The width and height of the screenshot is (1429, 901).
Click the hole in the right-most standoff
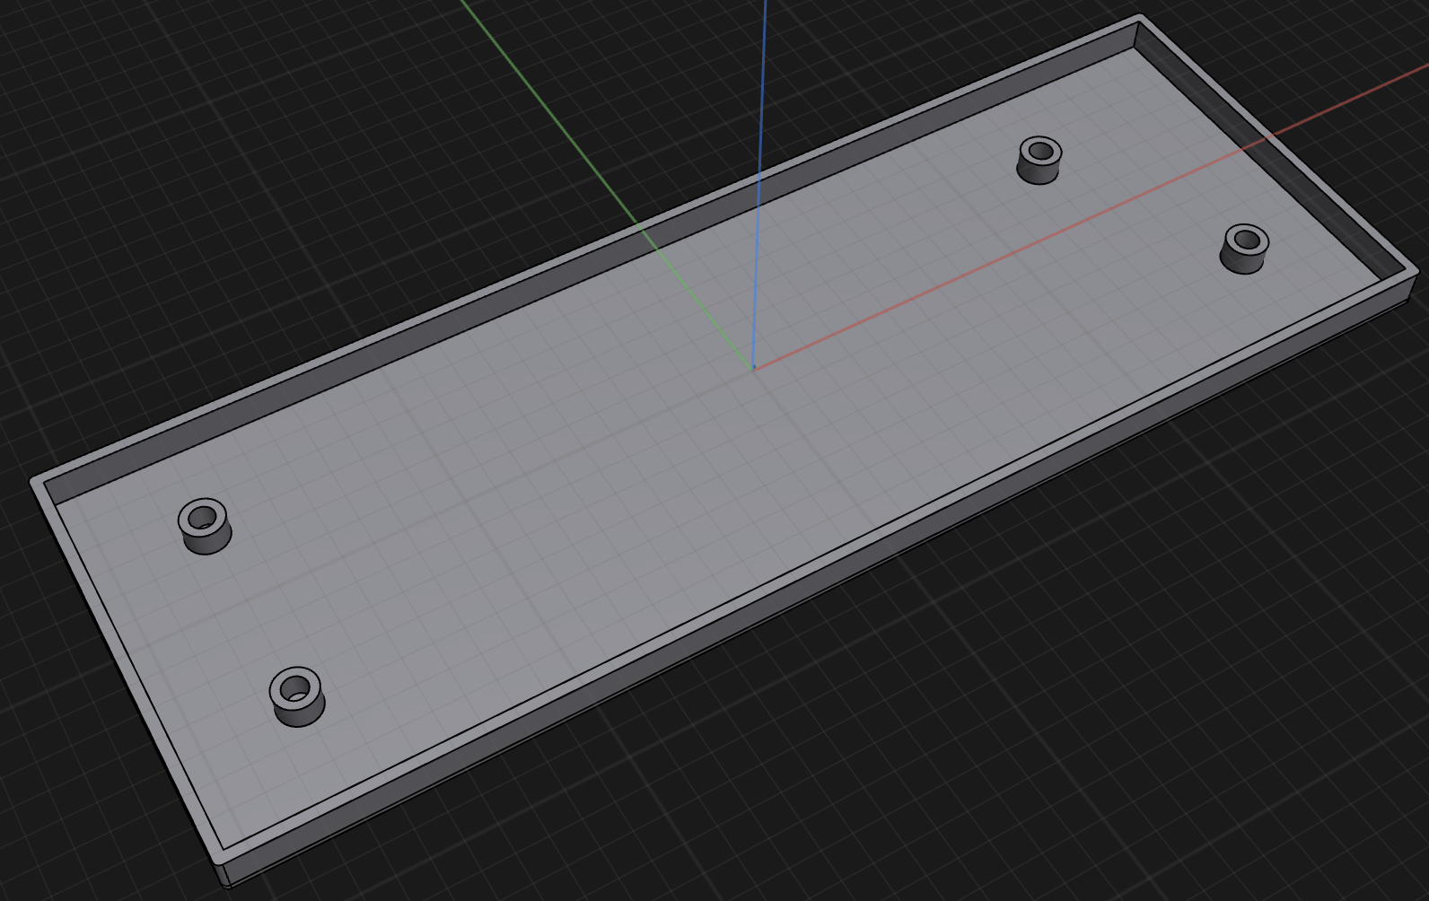pyautogui.click(x=1247, y=240)
